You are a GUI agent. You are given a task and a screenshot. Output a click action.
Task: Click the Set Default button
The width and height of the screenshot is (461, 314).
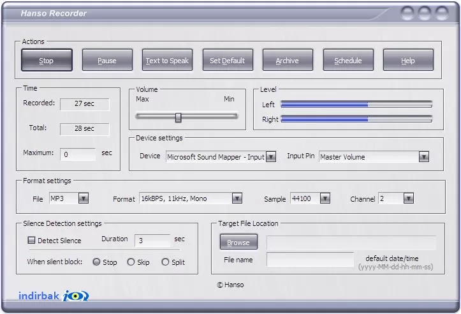pos(228,61)
